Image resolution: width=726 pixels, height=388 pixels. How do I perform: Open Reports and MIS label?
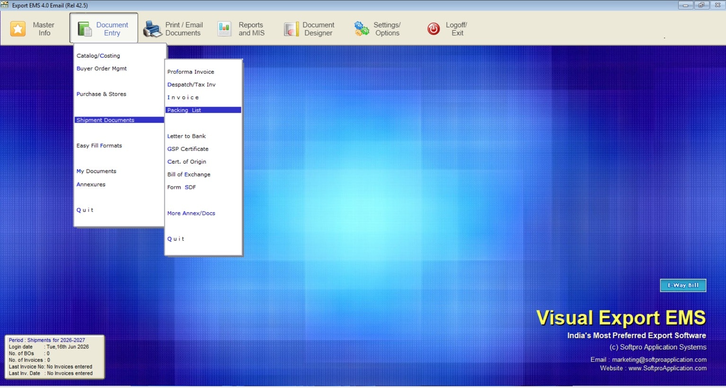(251, 29)
